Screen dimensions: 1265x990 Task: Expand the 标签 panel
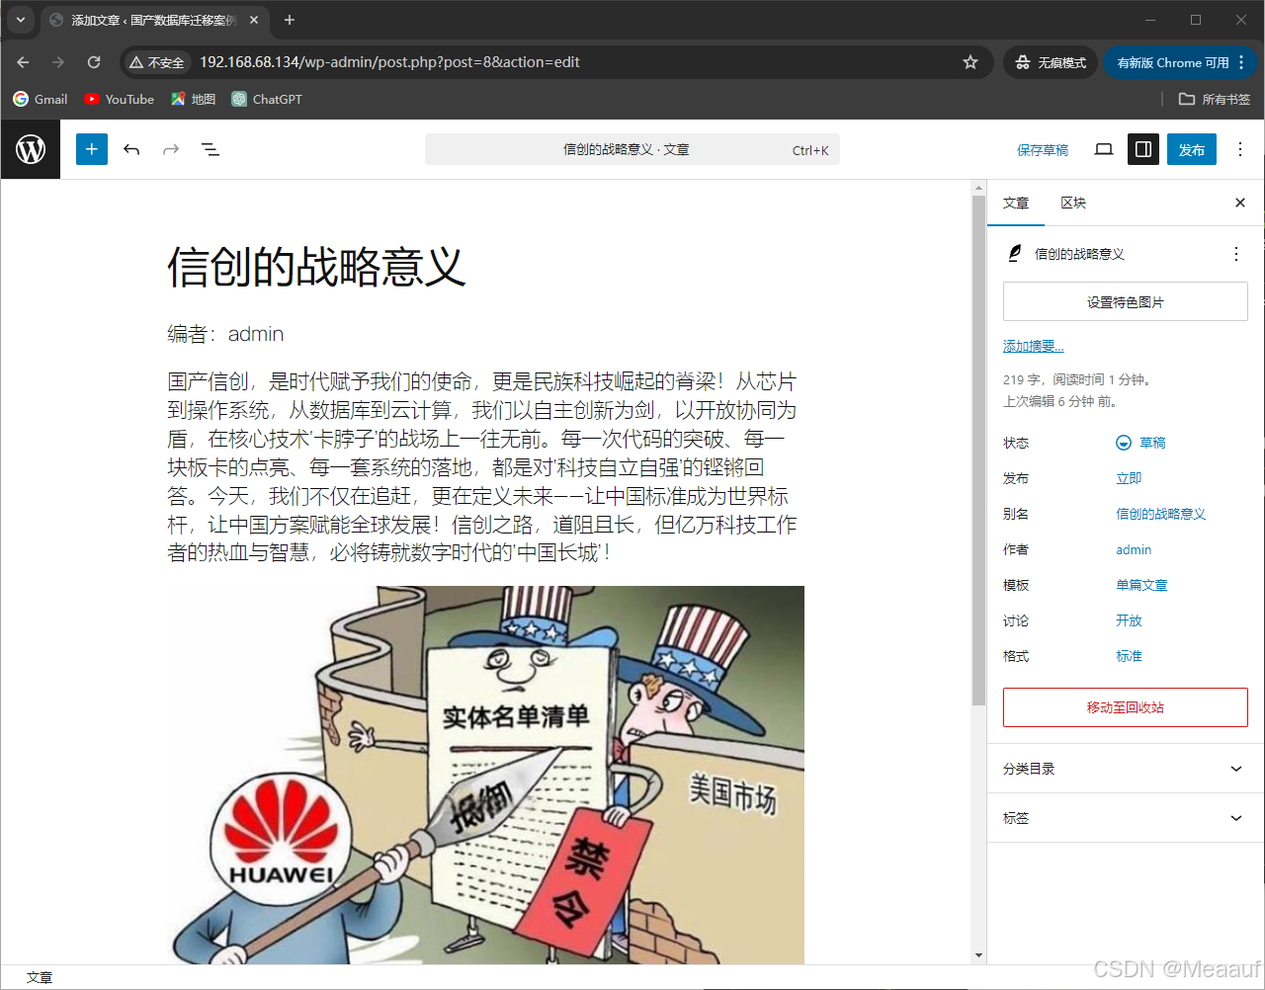click(x=1126, y=818)
